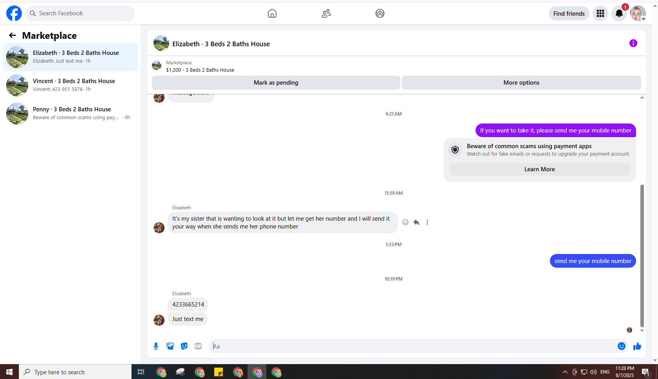Open the Groups icon in top navigation

(x=380, y=13)
